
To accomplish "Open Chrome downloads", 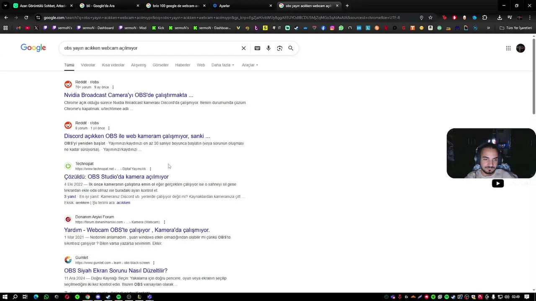I will tap(500, 18).
